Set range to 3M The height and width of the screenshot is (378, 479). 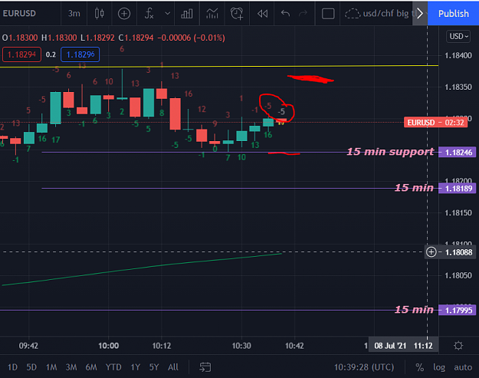[71, 367]
